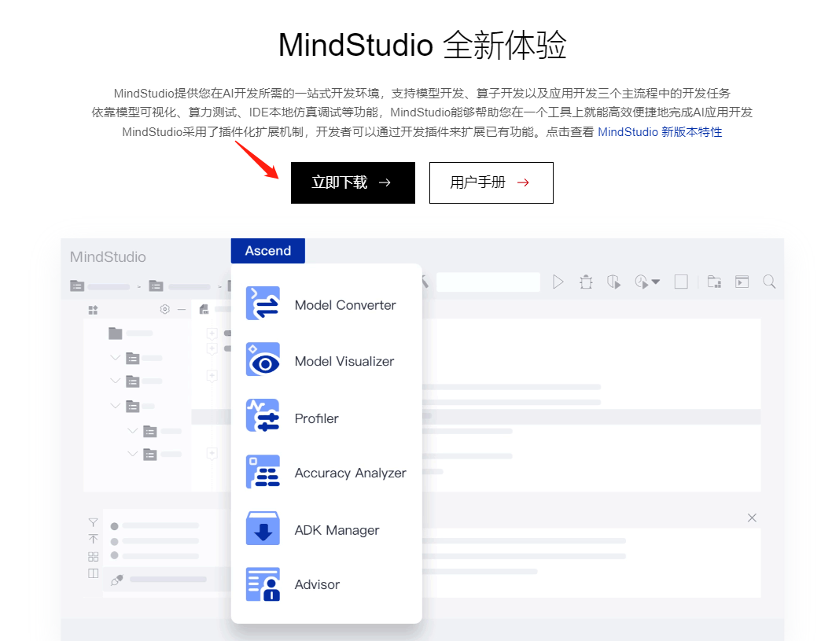Open the MindStudio 新版本特性 link
The image size is (832, 641).
point(660,132)
